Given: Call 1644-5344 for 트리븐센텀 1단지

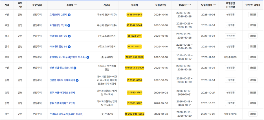Looking at the screenshot, I should [x=135, y=25].
